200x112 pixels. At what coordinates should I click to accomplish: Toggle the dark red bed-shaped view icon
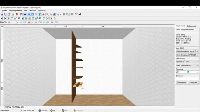click(x=25, y=14)
